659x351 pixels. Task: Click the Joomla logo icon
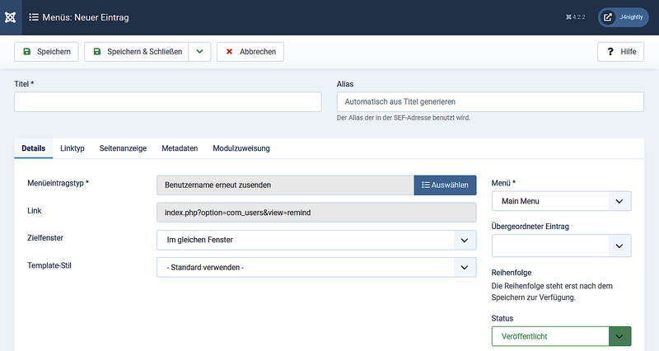tap(10, 16)
